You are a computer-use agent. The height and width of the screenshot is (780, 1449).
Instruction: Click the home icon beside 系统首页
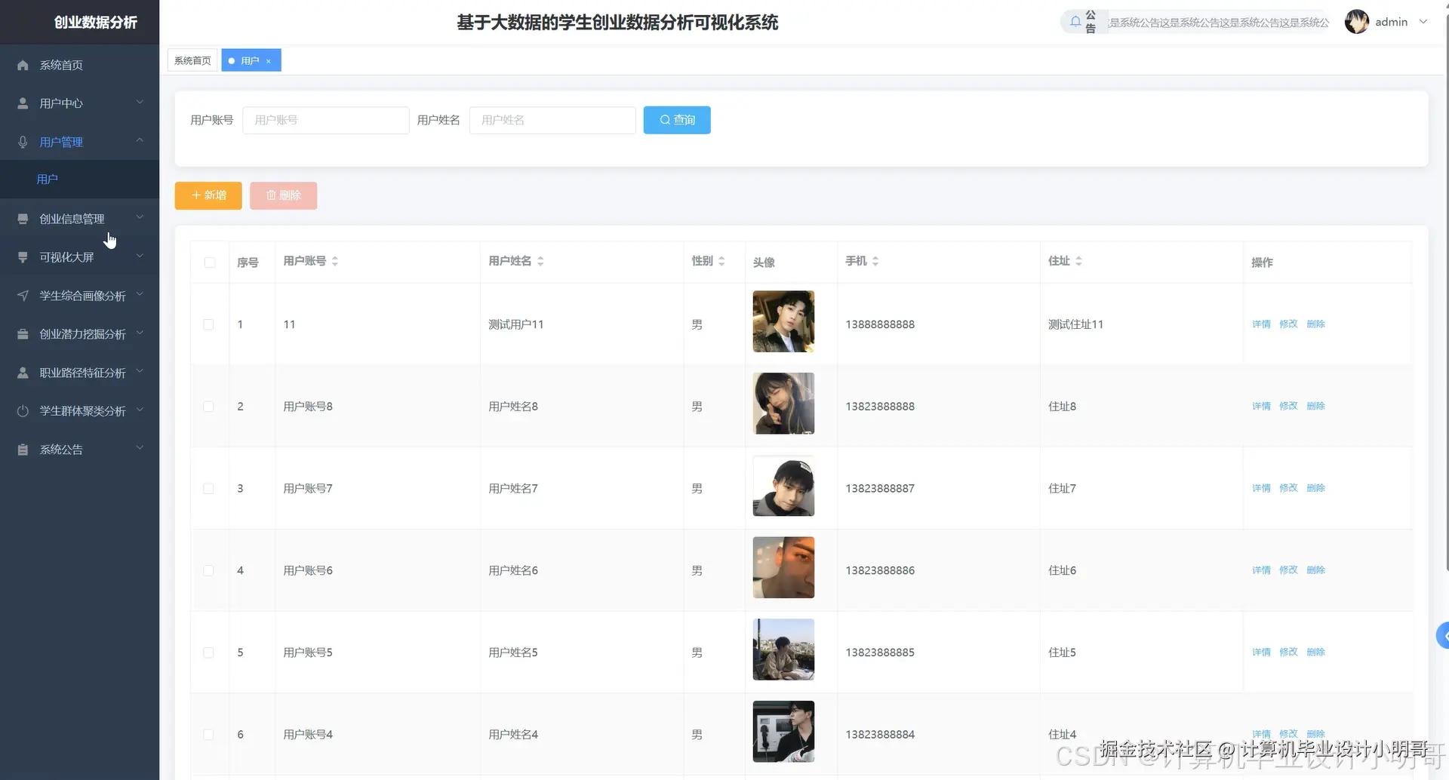pos(23,65)
